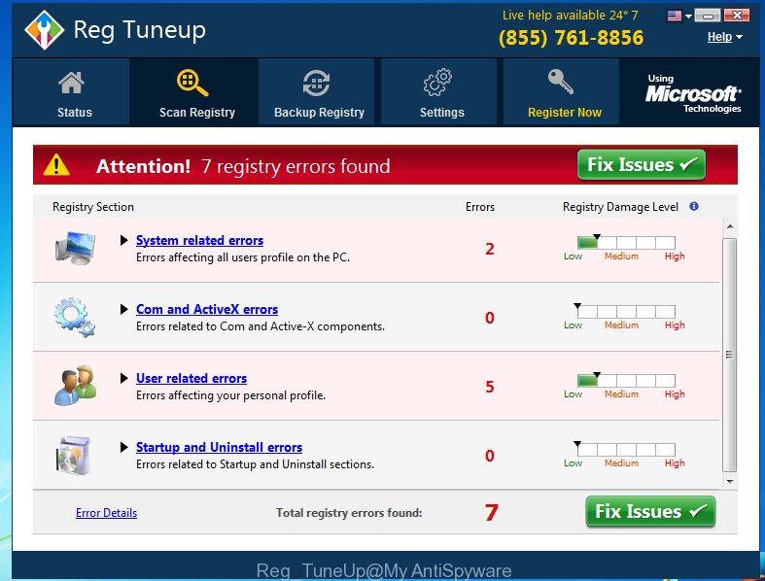Viewport: 765px width, 581px height.
Task: Click the key icon above Register Now
Action: [x=560, y=82]
